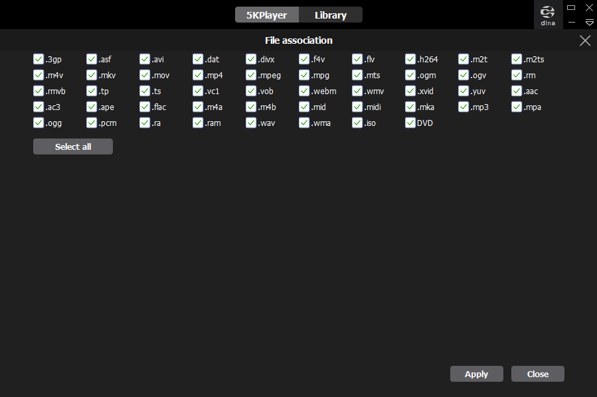The height and width of the screenshot is (397, 597).
Task: Uncheck the .m4v checkbox
Action: tap(39, 75)
